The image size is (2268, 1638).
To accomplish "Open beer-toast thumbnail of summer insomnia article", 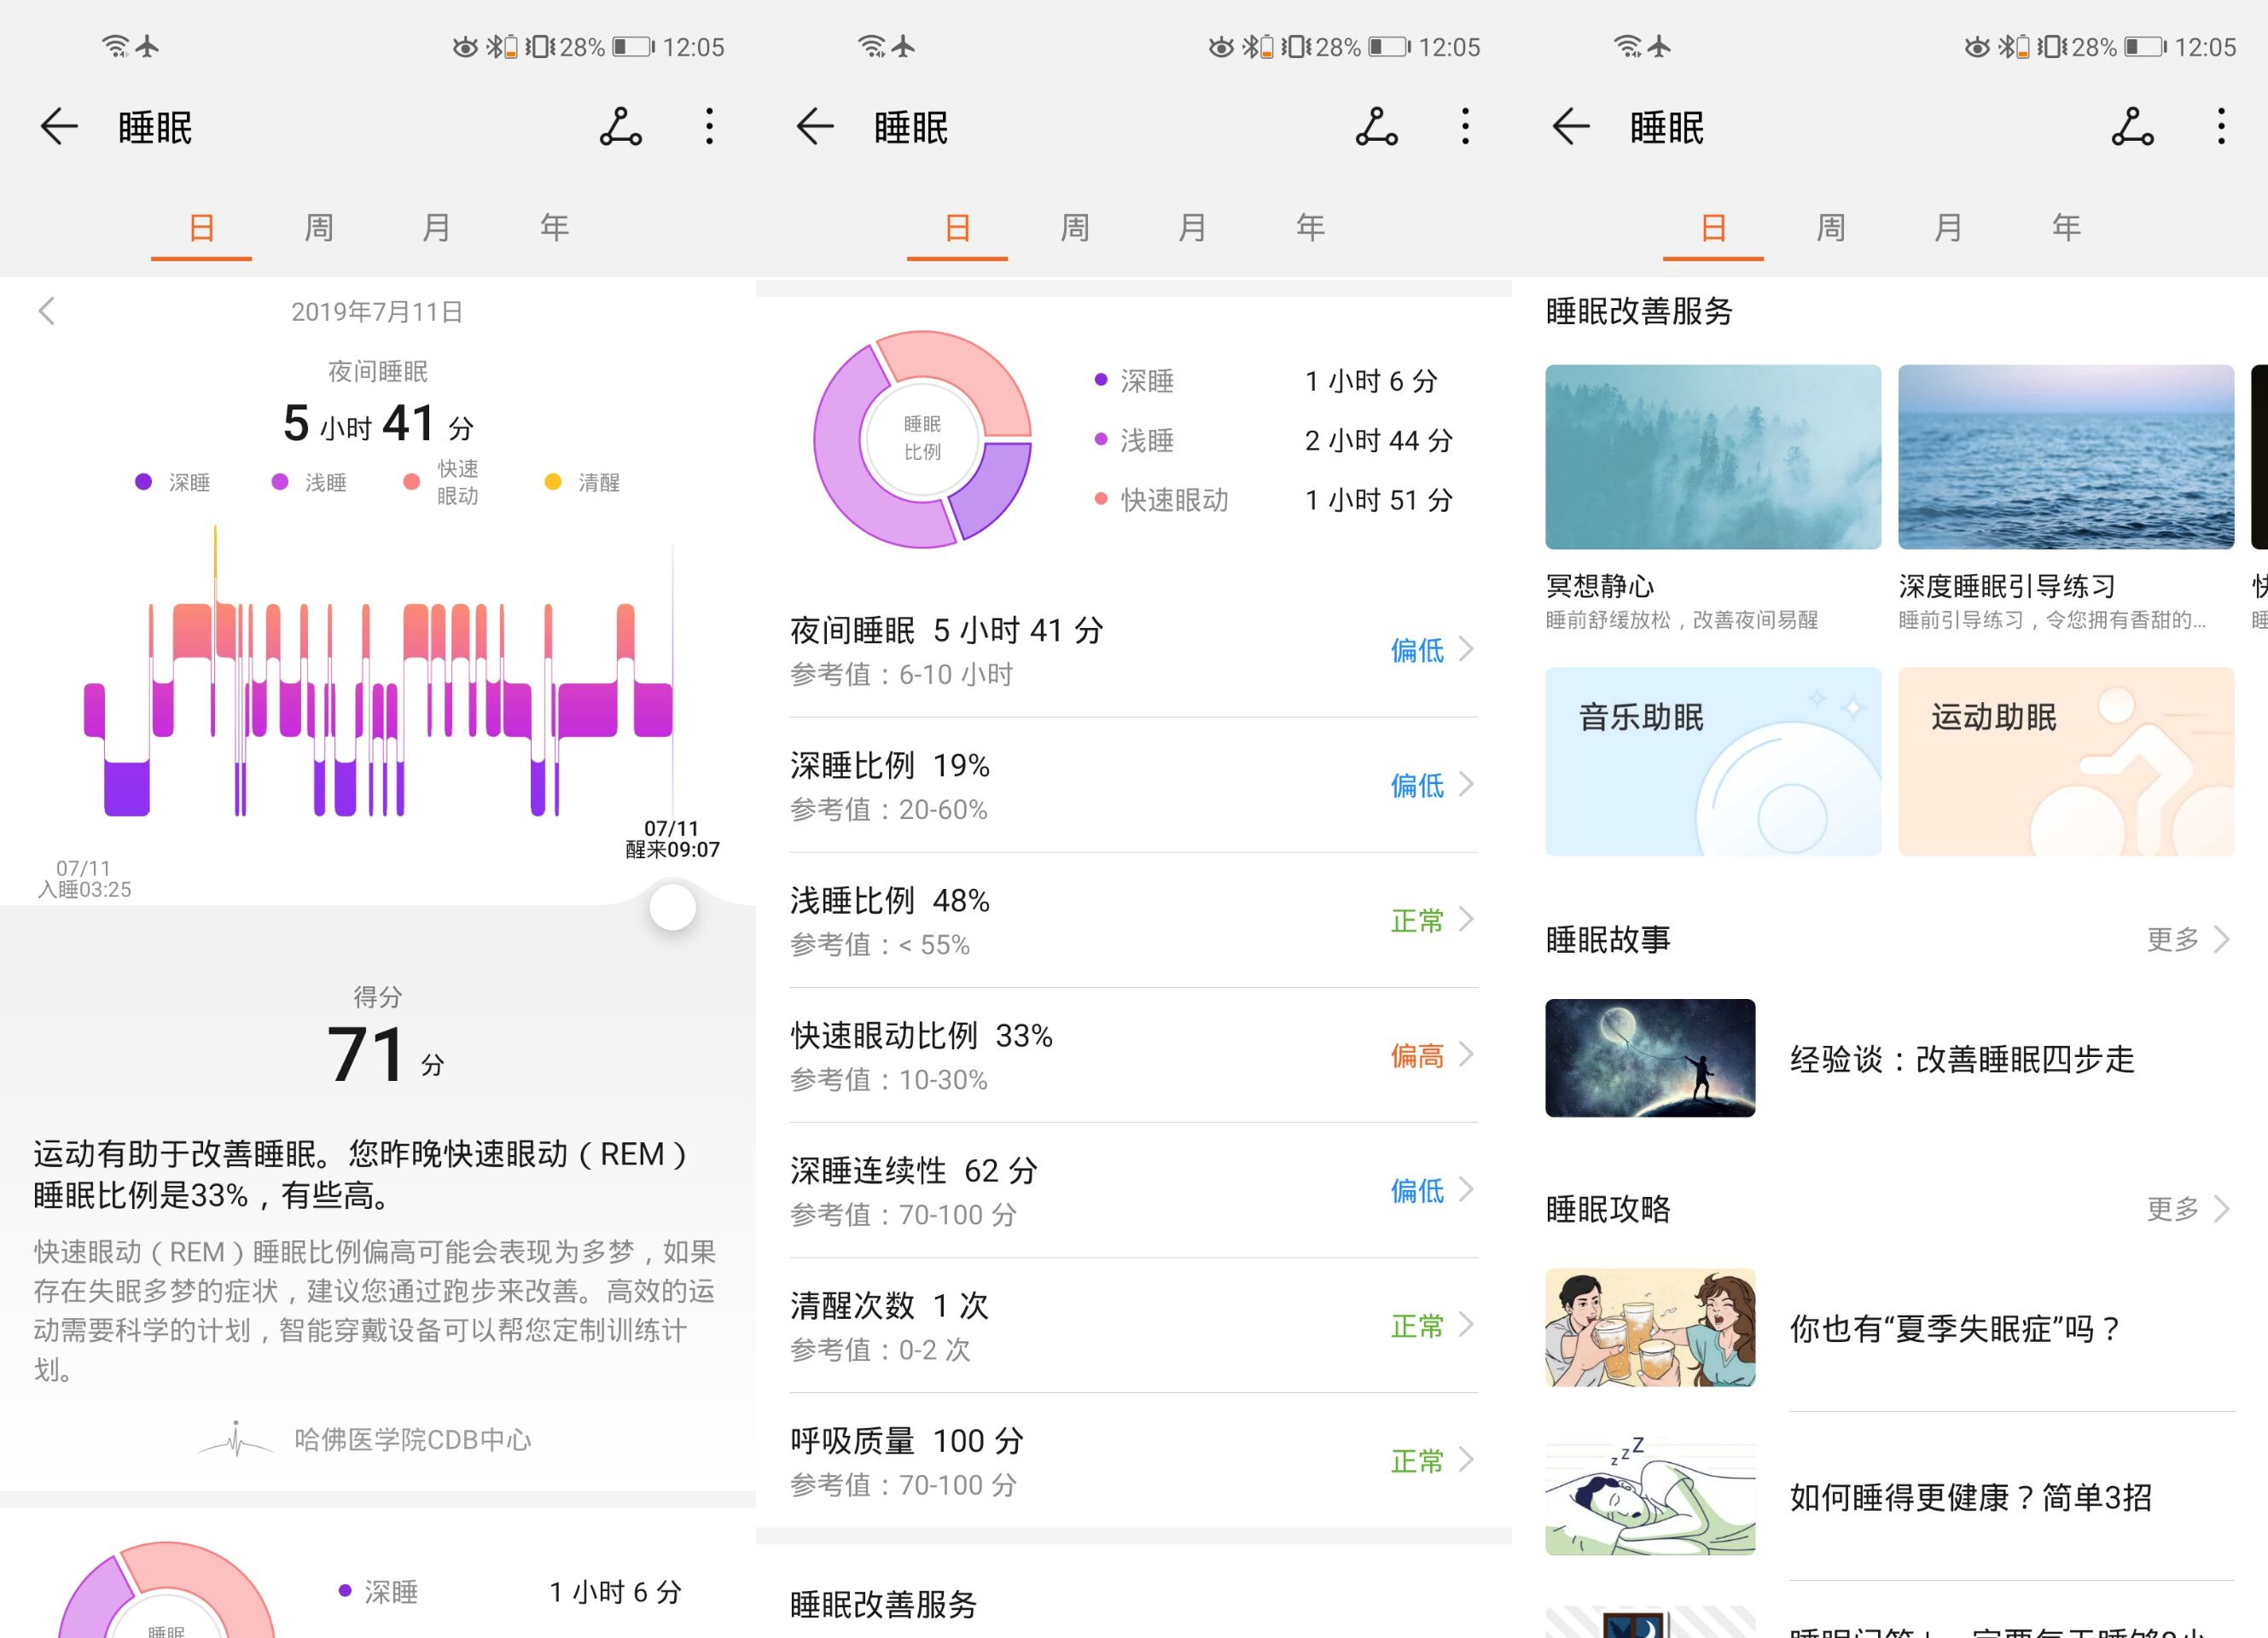I will tap(1650, 1328).
